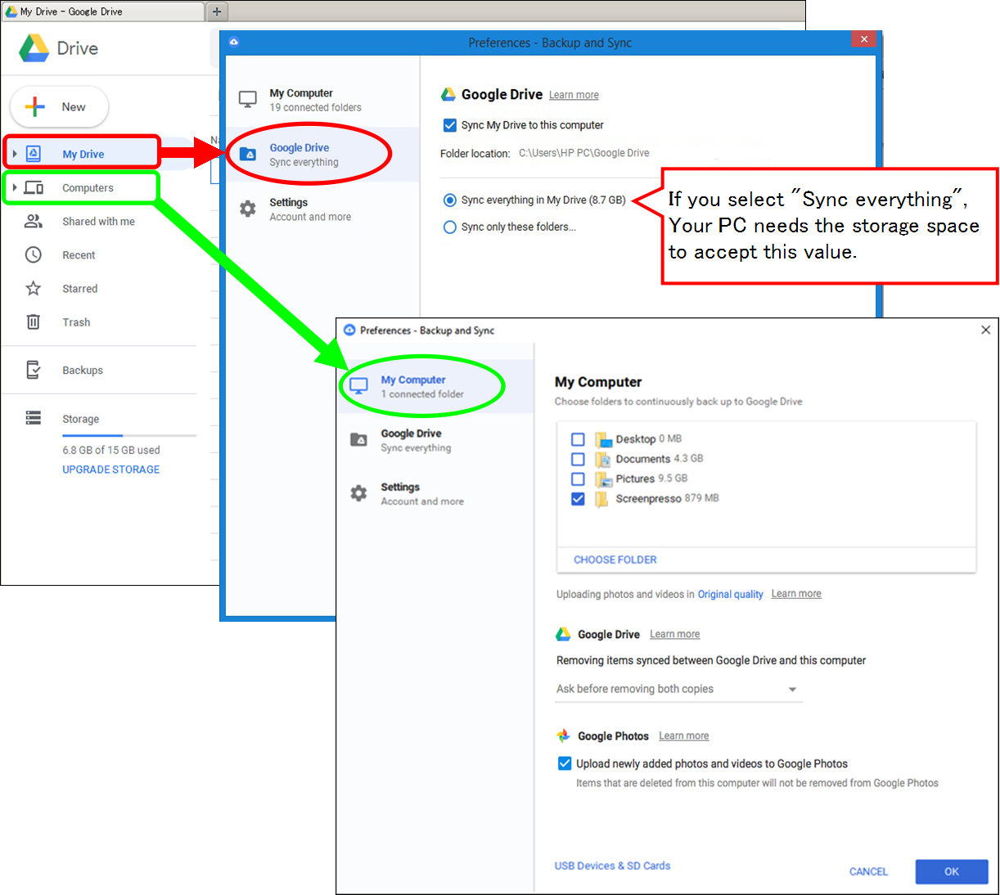Select the Backups icon in Drive sidebar
The height and width of the screenshot is (895, 1000).
pyautogui.click(x=34, y=370)
